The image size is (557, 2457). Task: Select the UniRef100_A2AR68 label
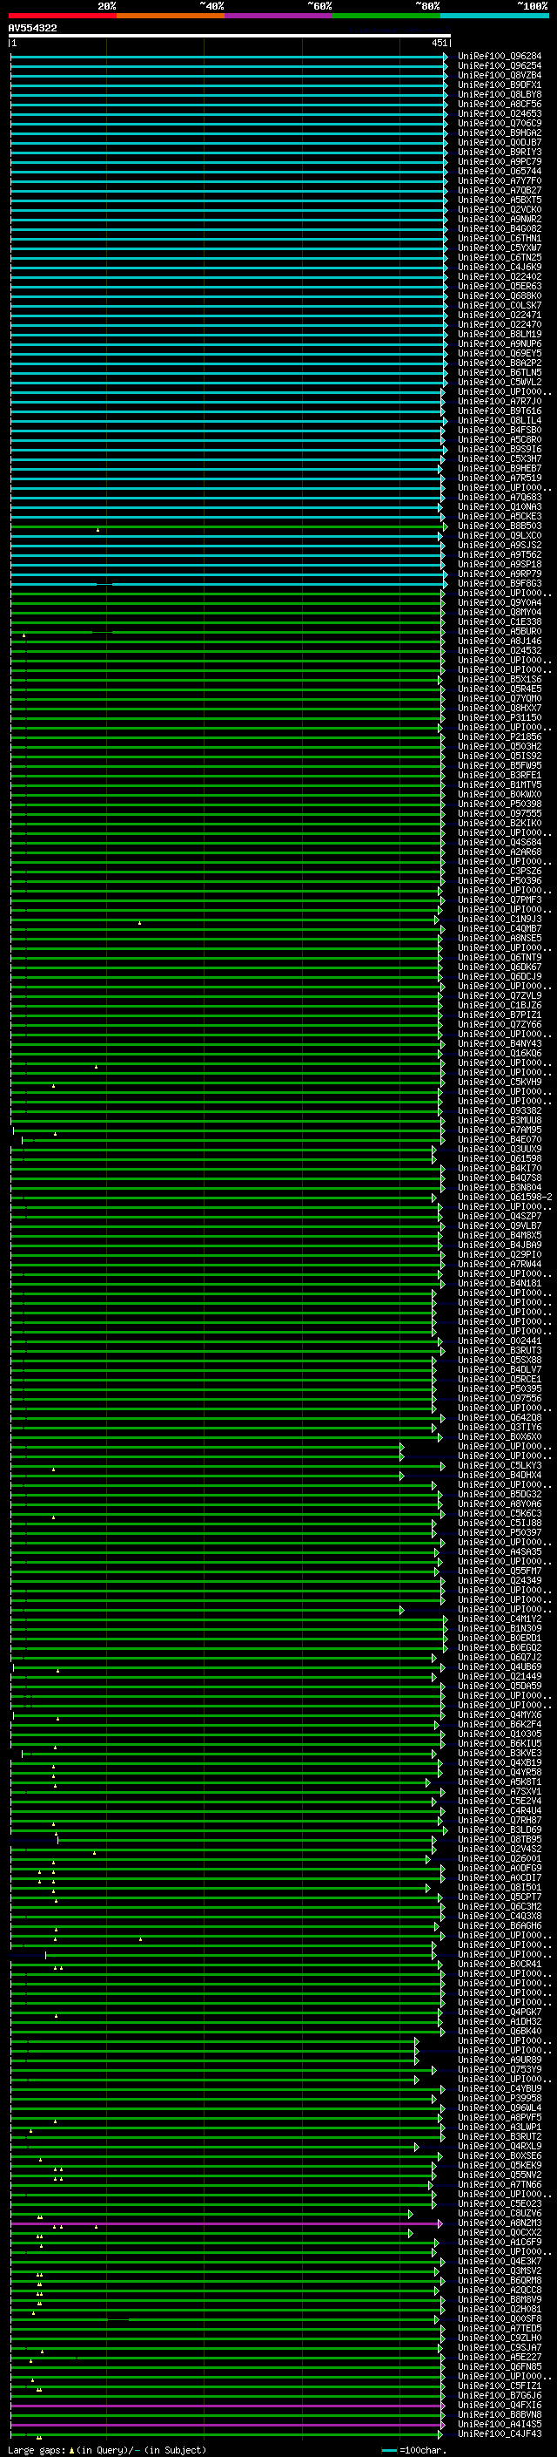[499, 852]
